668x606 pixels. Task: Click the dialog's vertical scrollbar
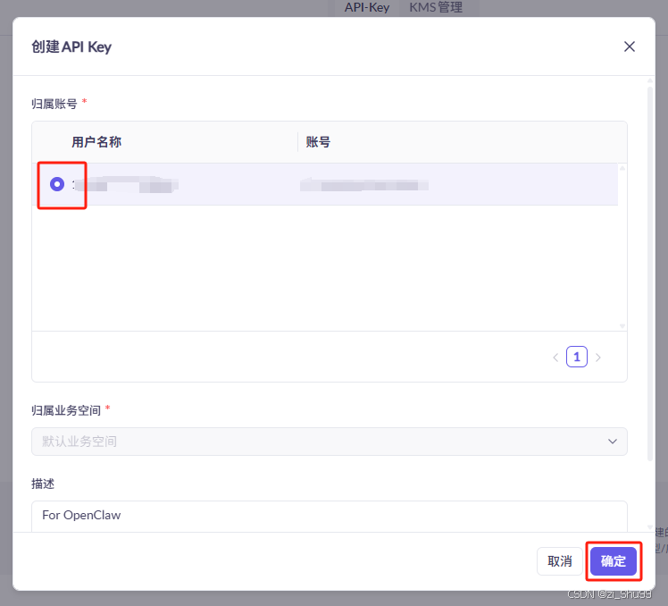click(x=649, y=273)
